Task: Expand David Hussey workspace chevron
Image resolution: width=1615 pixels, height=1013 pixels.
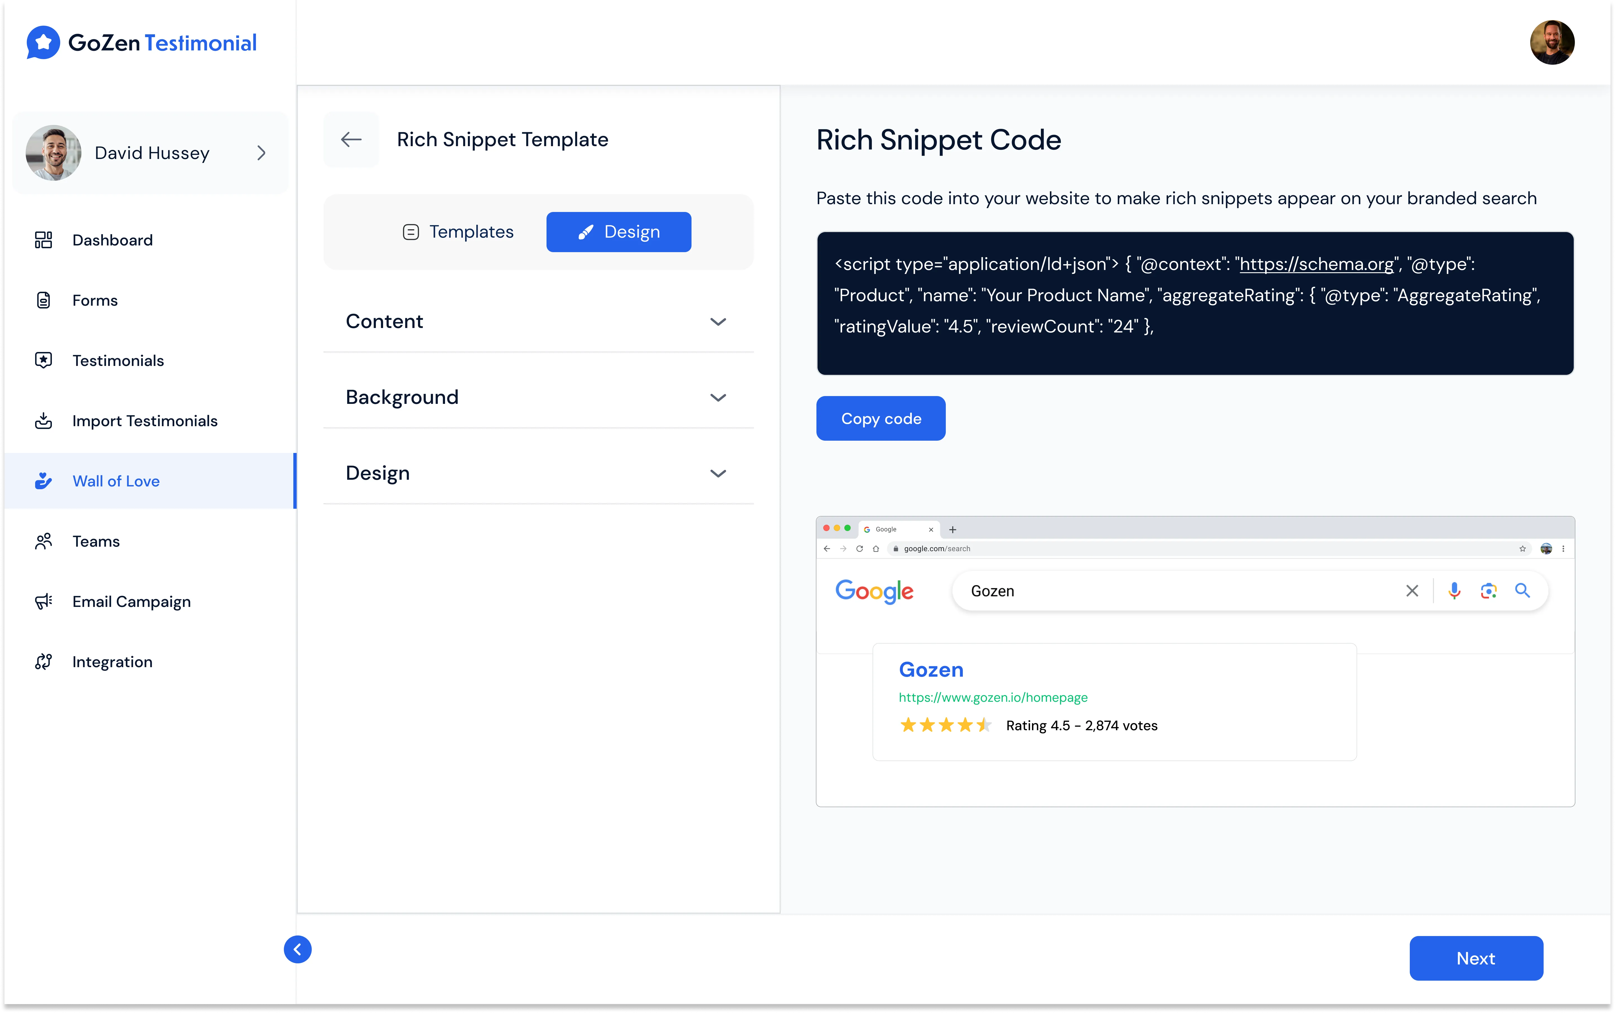Action: click(261, 153)
